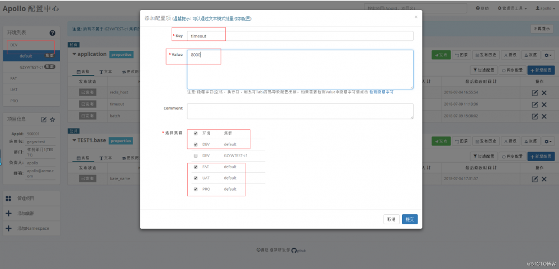Screen dimensions: 559x269
Task: Click 授权 for the application namespace
Action: (510, 55)
